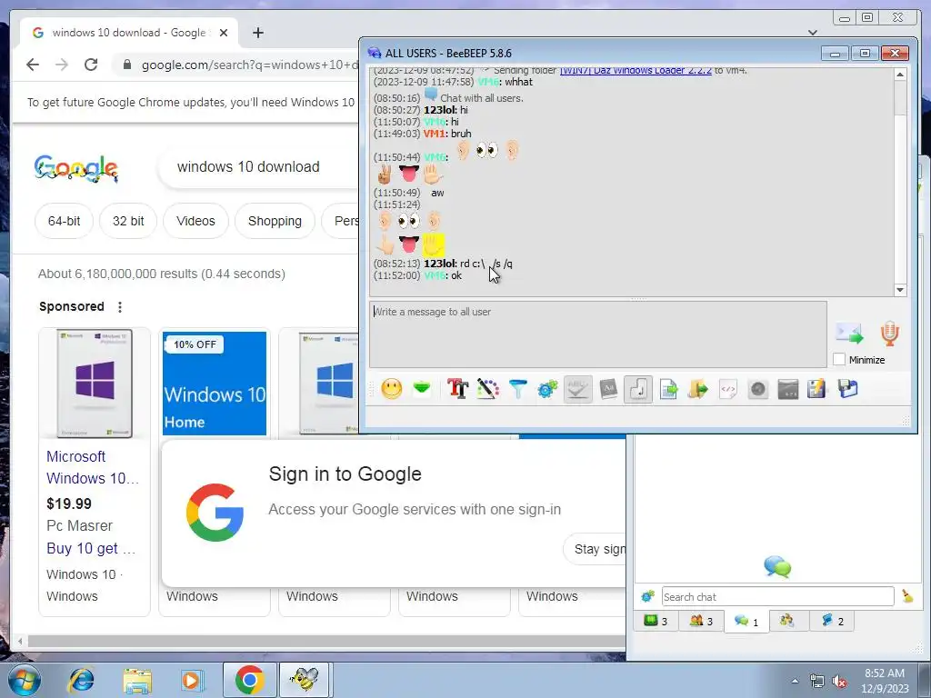The image size is (931, 698).
Task: Switch to the users tab showing 3
Action: pyautogui.click(x=701, y=621)
